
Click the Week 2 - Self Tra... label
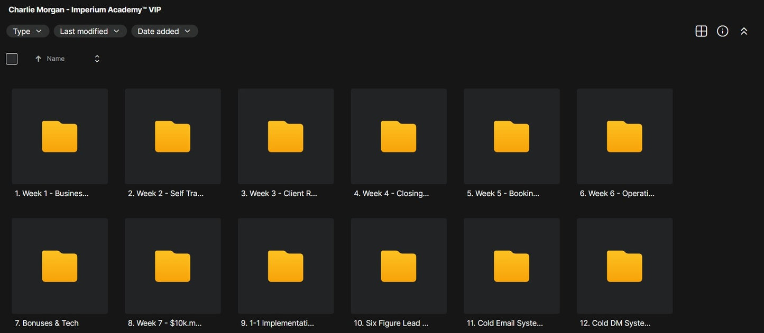(165, 193)
